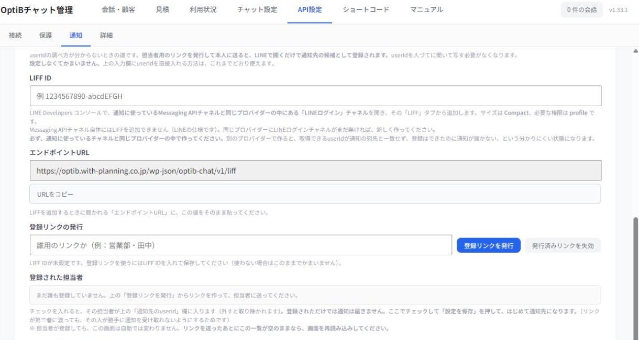
Task: Switch to the 接続 sub-tab
Action: (15, 36)
